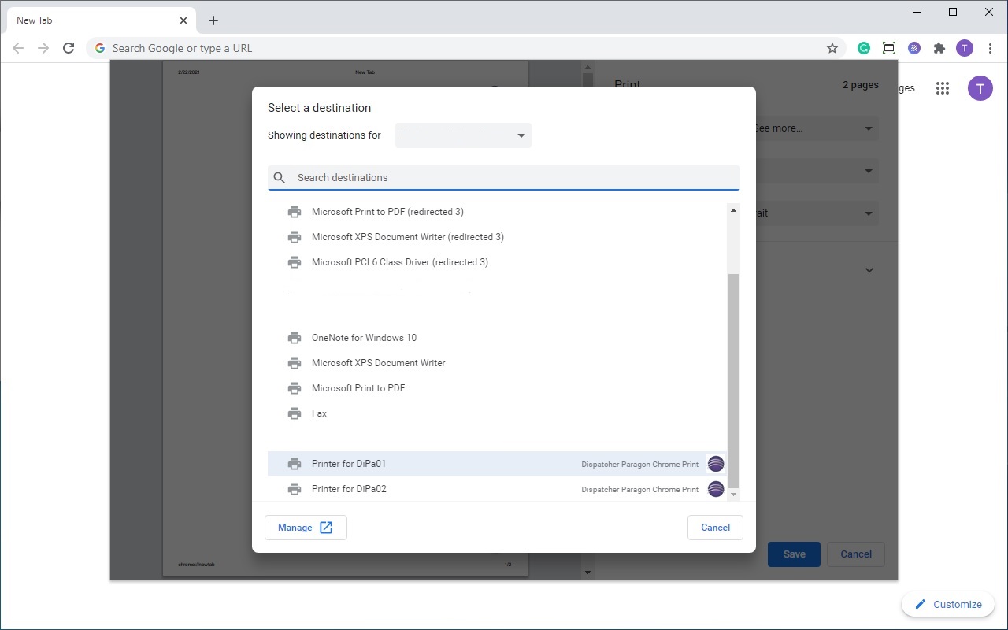Open the Chrome three-dot menu
The image size is (1008, 630).
(x=991, y=48)
